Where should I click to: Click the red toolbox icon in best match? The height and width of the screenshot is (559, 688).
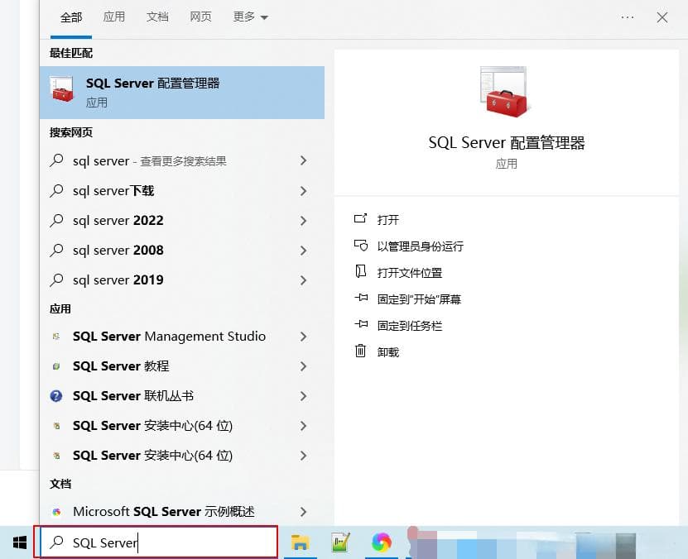coord(62,90)
